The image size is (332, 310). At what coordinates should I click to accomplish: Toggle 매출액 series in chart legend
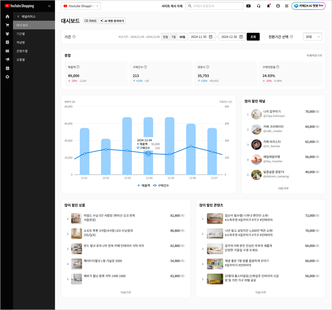click(144, 185)
